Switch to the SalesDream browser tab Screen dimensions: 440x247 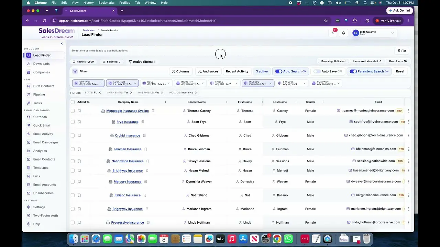(89, 11)
